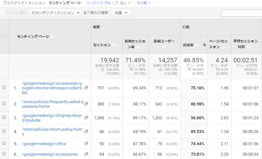Image resolution: width=262 pixels, height=159 pixels.
Task: Check row 5 office checkbox
Action: [x=4, y=143]
